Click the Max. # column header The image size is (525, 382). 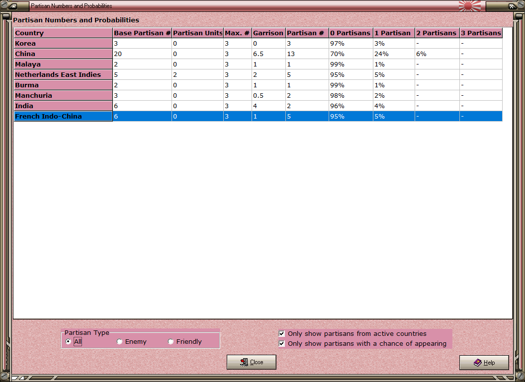click(x=237, y=33)
